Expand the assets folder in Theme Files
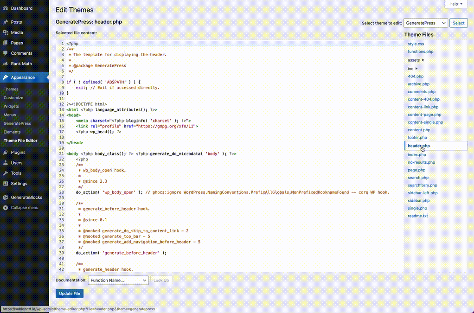 click(423, 60)
